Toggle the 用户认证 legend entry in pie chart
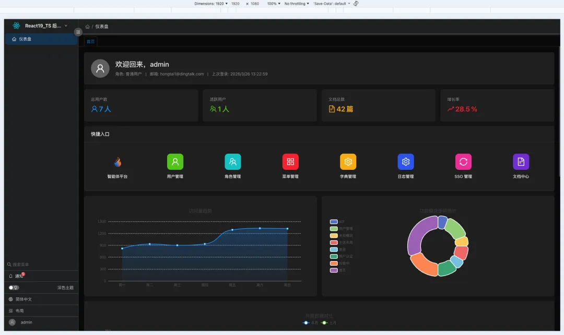This screenshot has height=335, width=564. pos(341,256)
